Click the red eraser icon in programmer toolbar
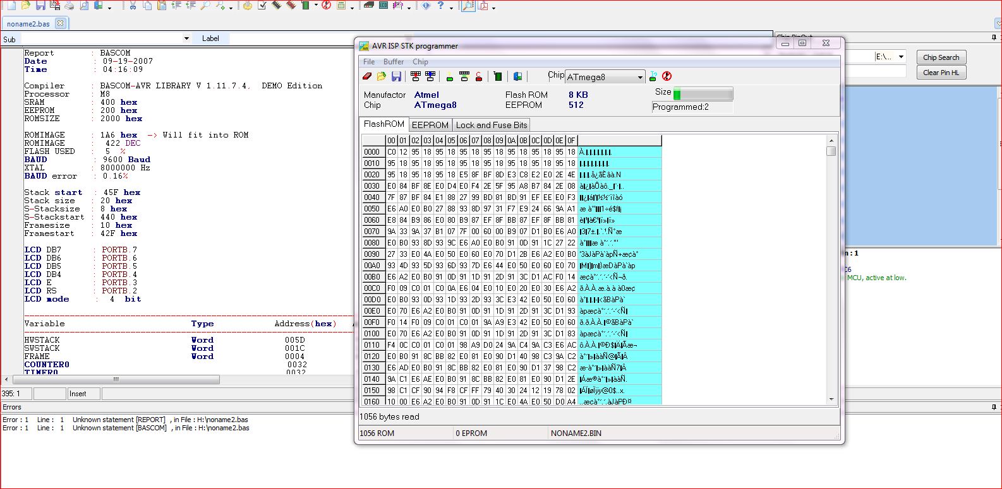The width and height of the screenshot is (1002, 489). point(367,76)
